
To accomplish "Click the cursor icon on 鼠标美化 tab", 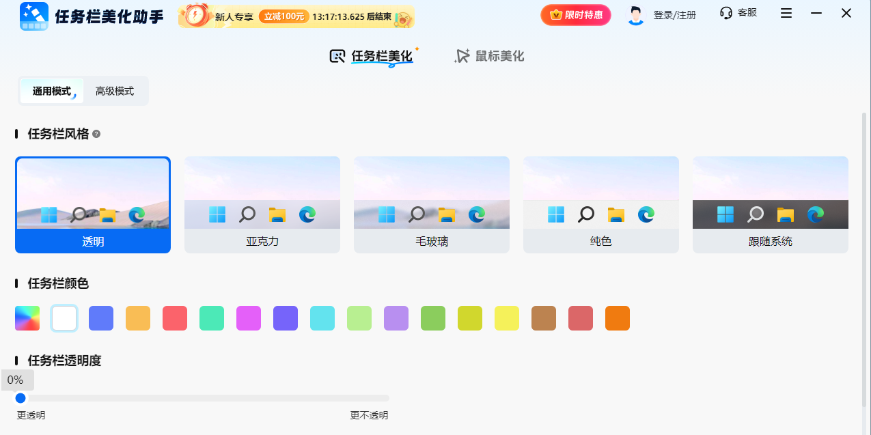I will tap(461, 55).
